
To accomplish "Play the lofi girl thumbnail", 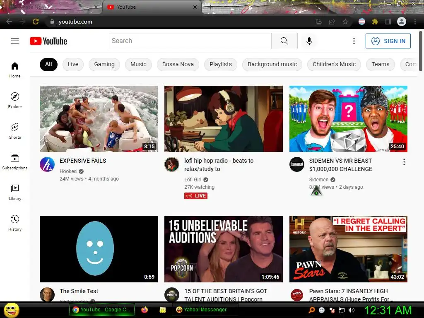I will coord(224,119).
